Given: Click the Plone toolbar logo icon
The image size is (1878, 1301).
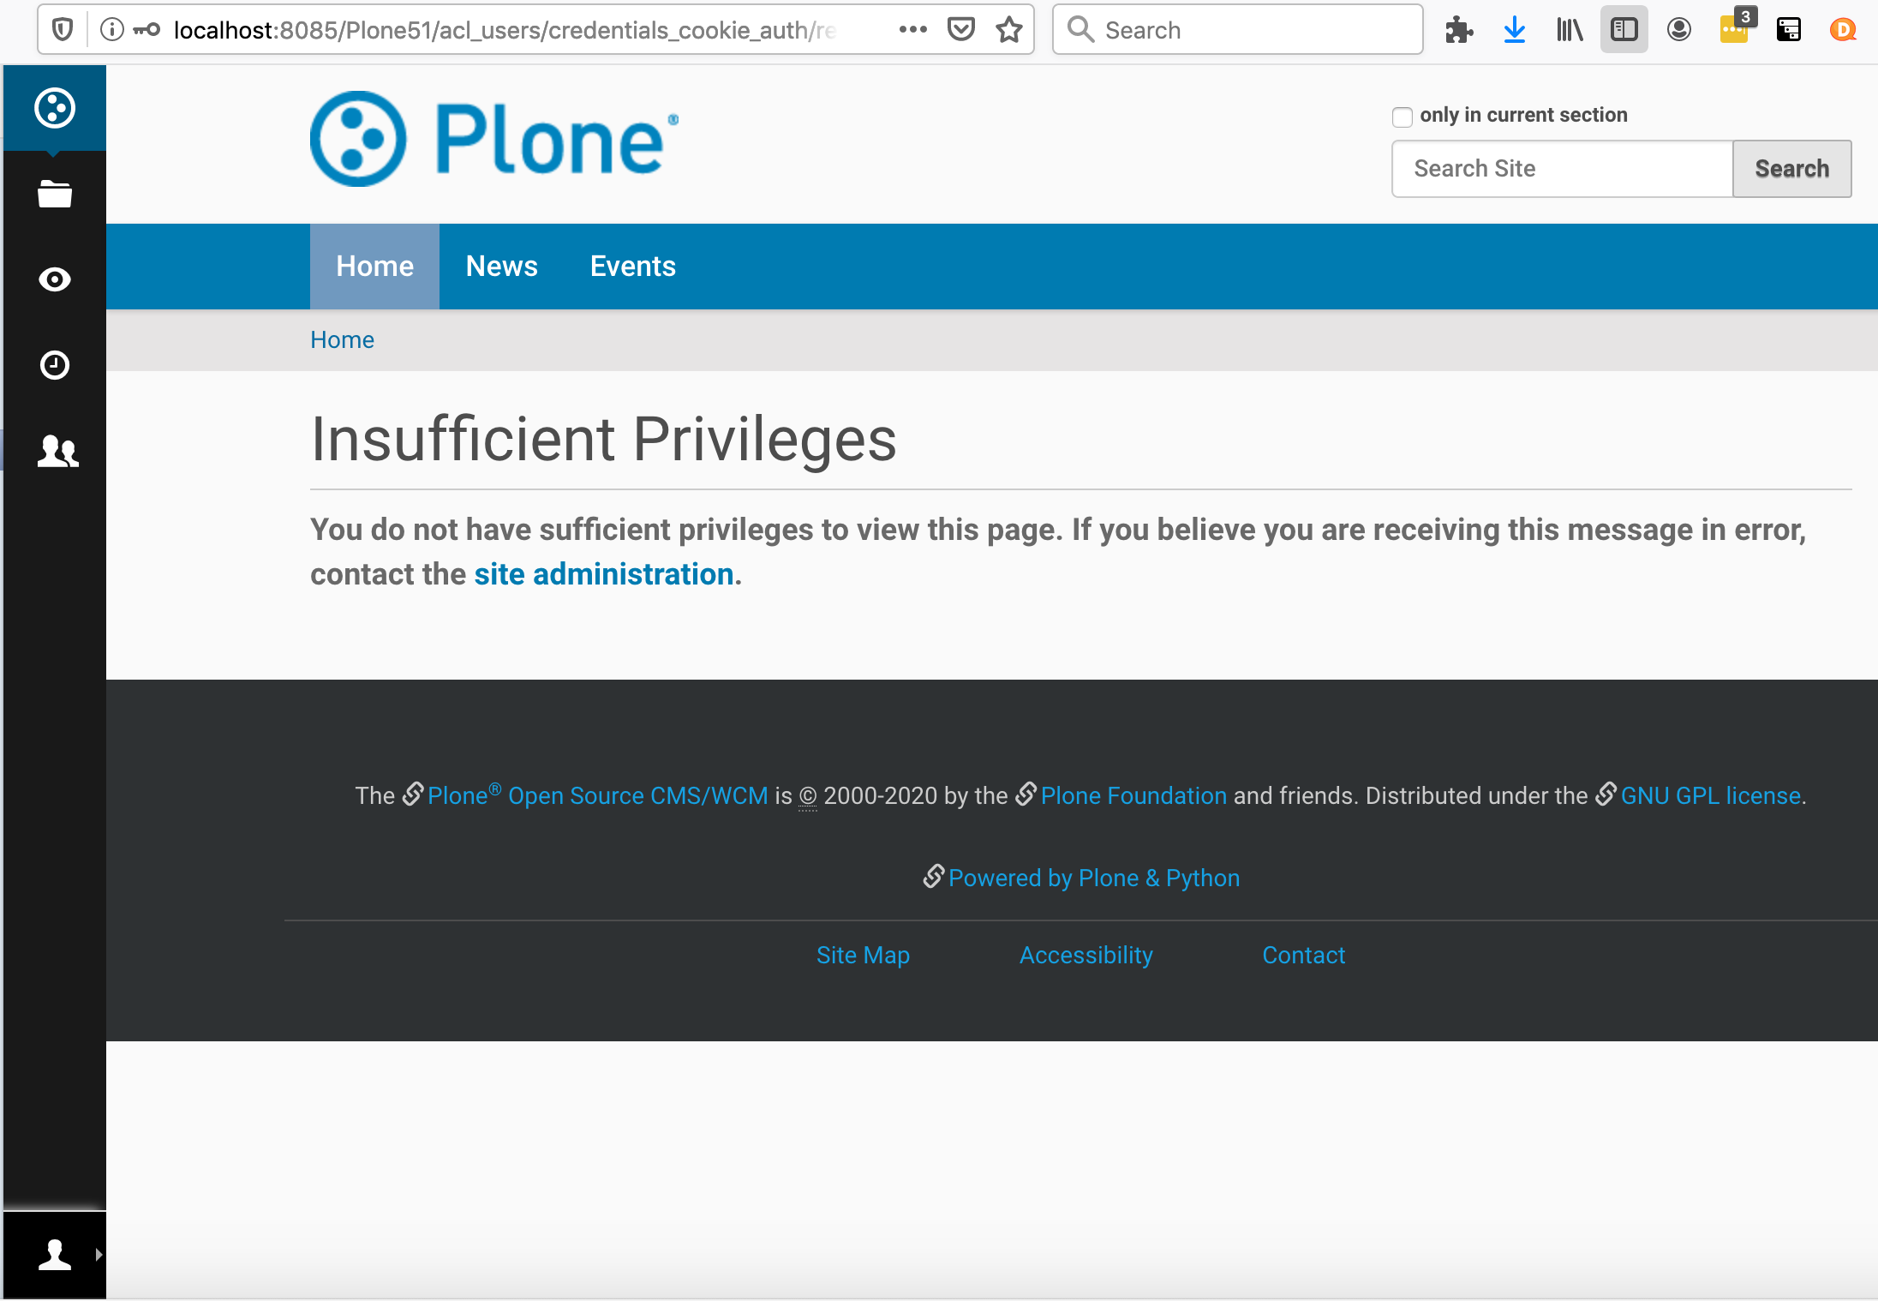Looking at the screenshot, I should 55,108.
